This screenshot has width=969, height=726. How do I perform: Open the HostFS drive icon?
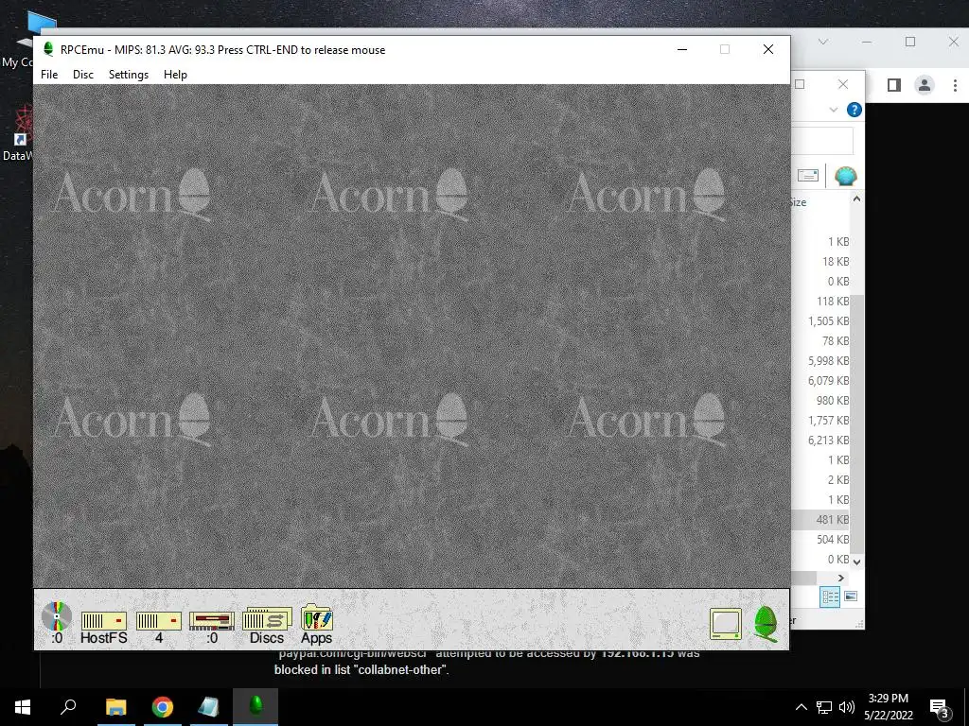(x=104, y=628)
